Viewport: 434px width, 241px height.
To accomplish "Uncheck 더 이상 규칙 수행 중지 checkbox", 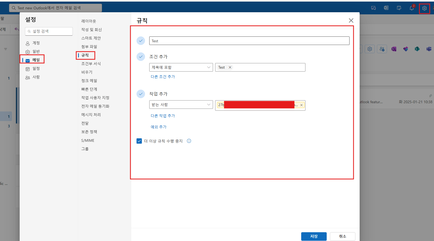I will (x=139, y=141).
